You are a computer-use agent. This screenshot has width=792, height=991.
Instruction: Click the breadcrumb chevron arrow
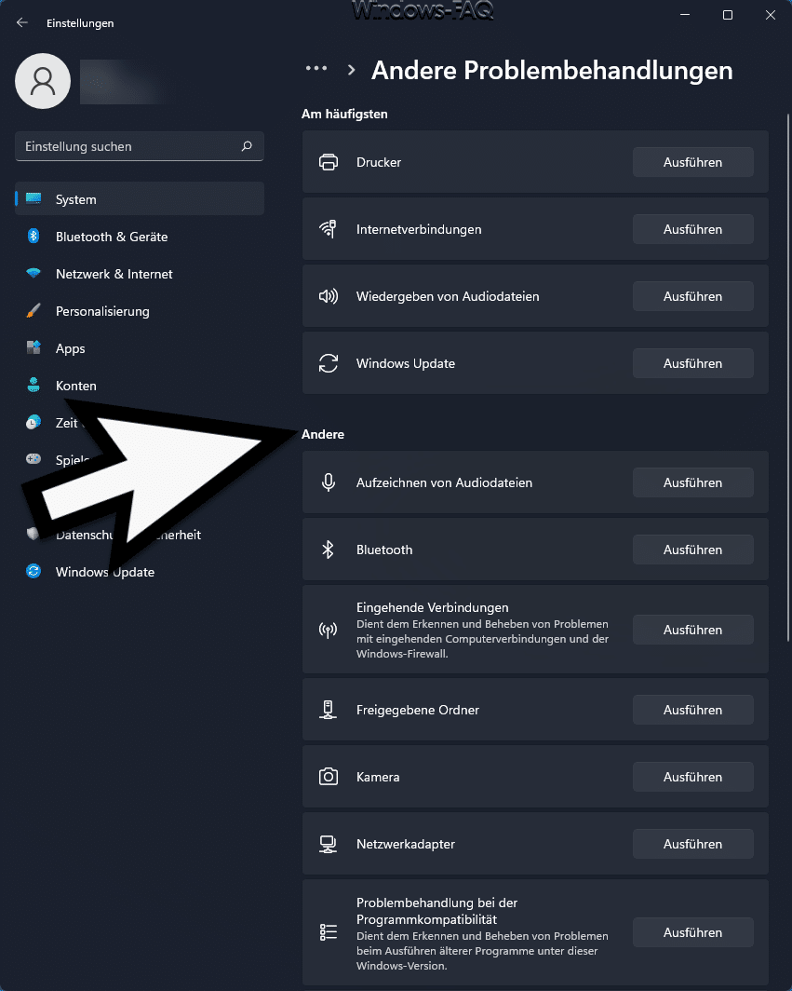[352, 70]
